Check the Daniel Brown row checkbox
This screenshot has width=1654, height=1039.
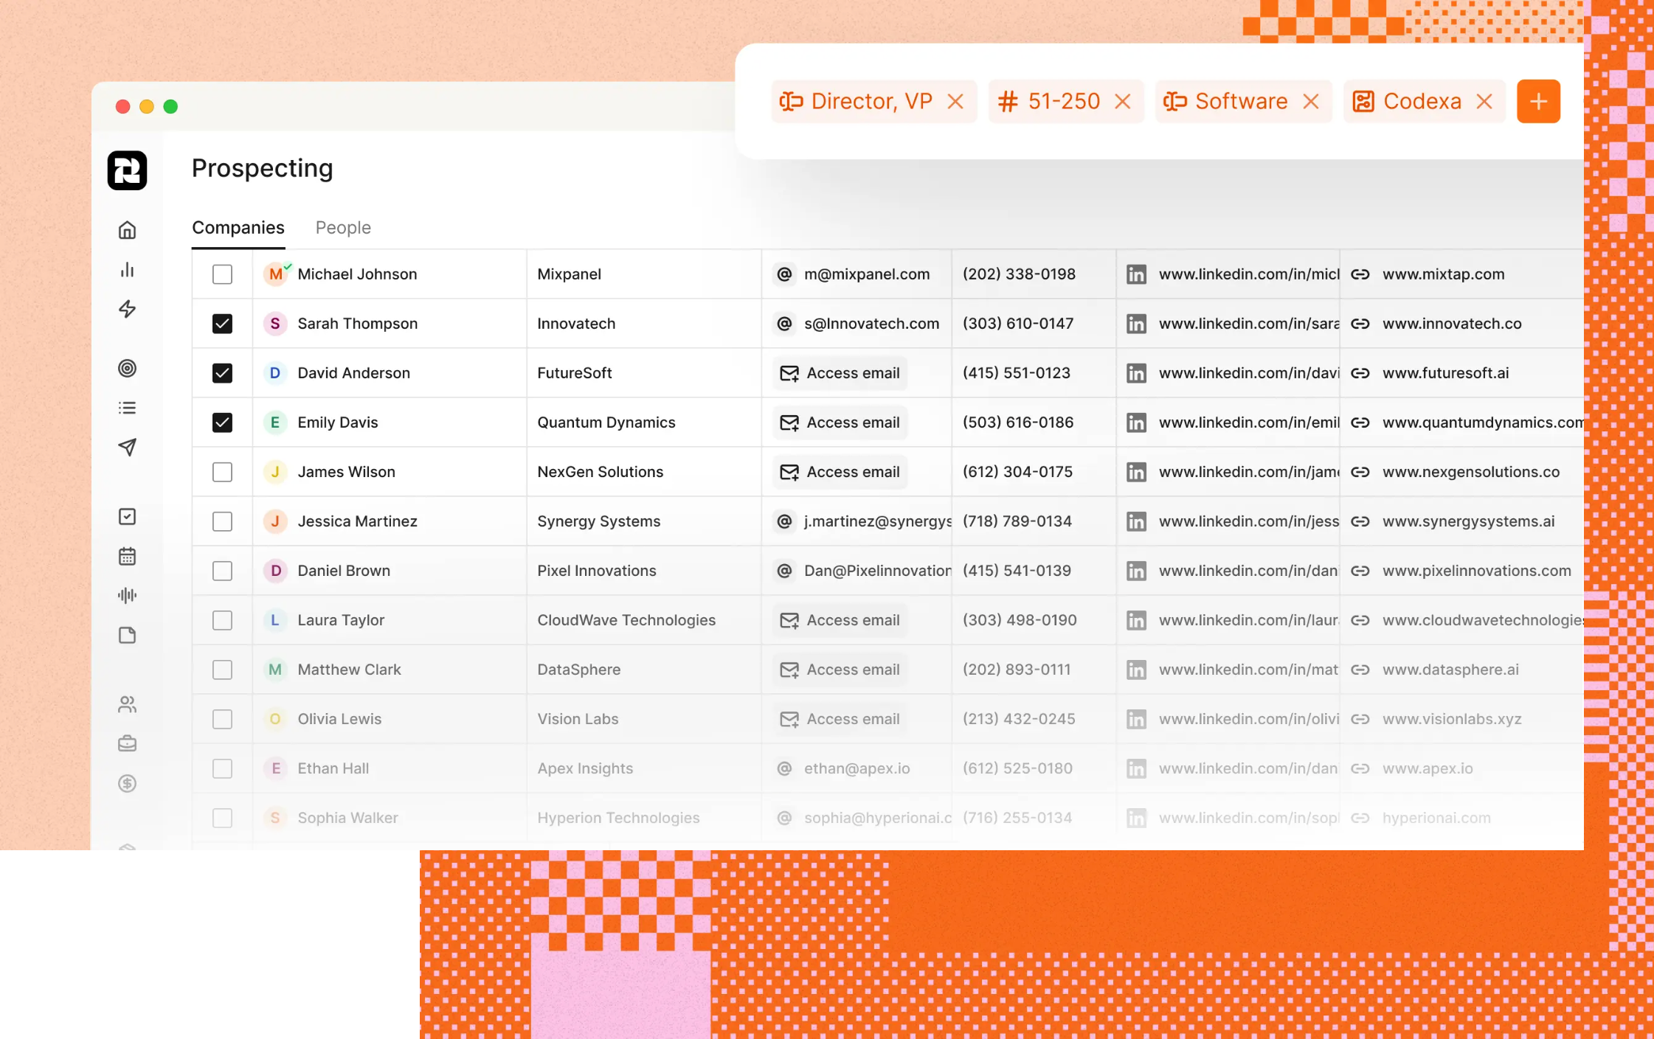point(222,571)
